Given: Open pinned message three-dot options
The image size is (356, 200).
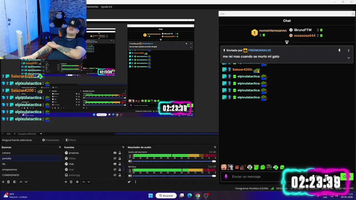Looking at the screenshot, I should pos(348,51).
